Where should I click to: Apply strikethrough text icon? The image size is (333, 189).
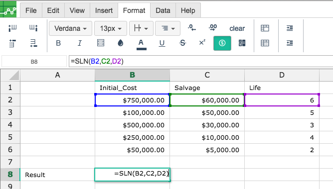182,43
